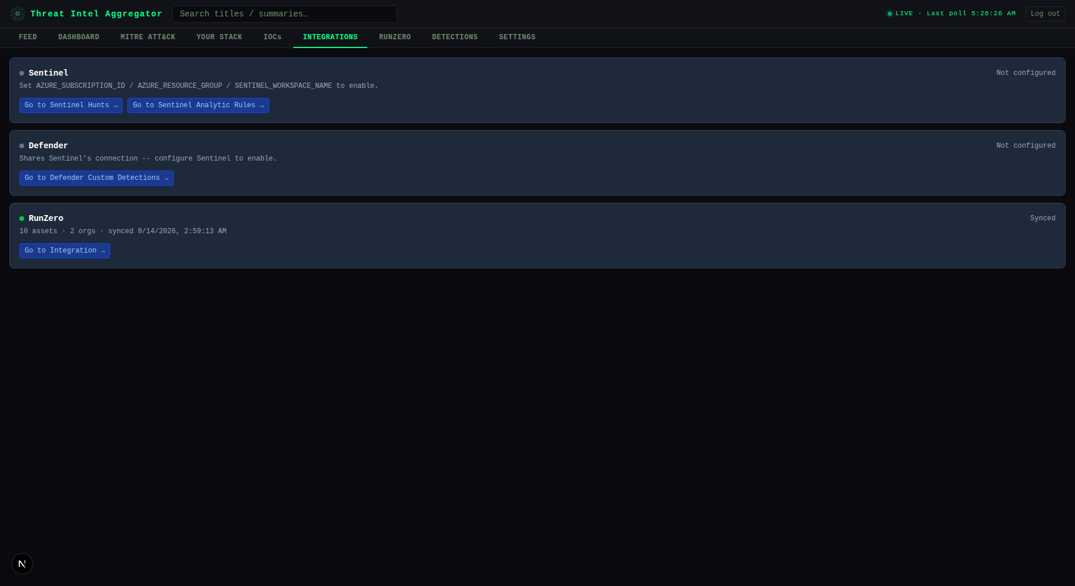Screen dimensions: 1075x586
Task: Click the AZURE_SUBSCRIPTION_ID setup instruction text
Action: point(199,86)
